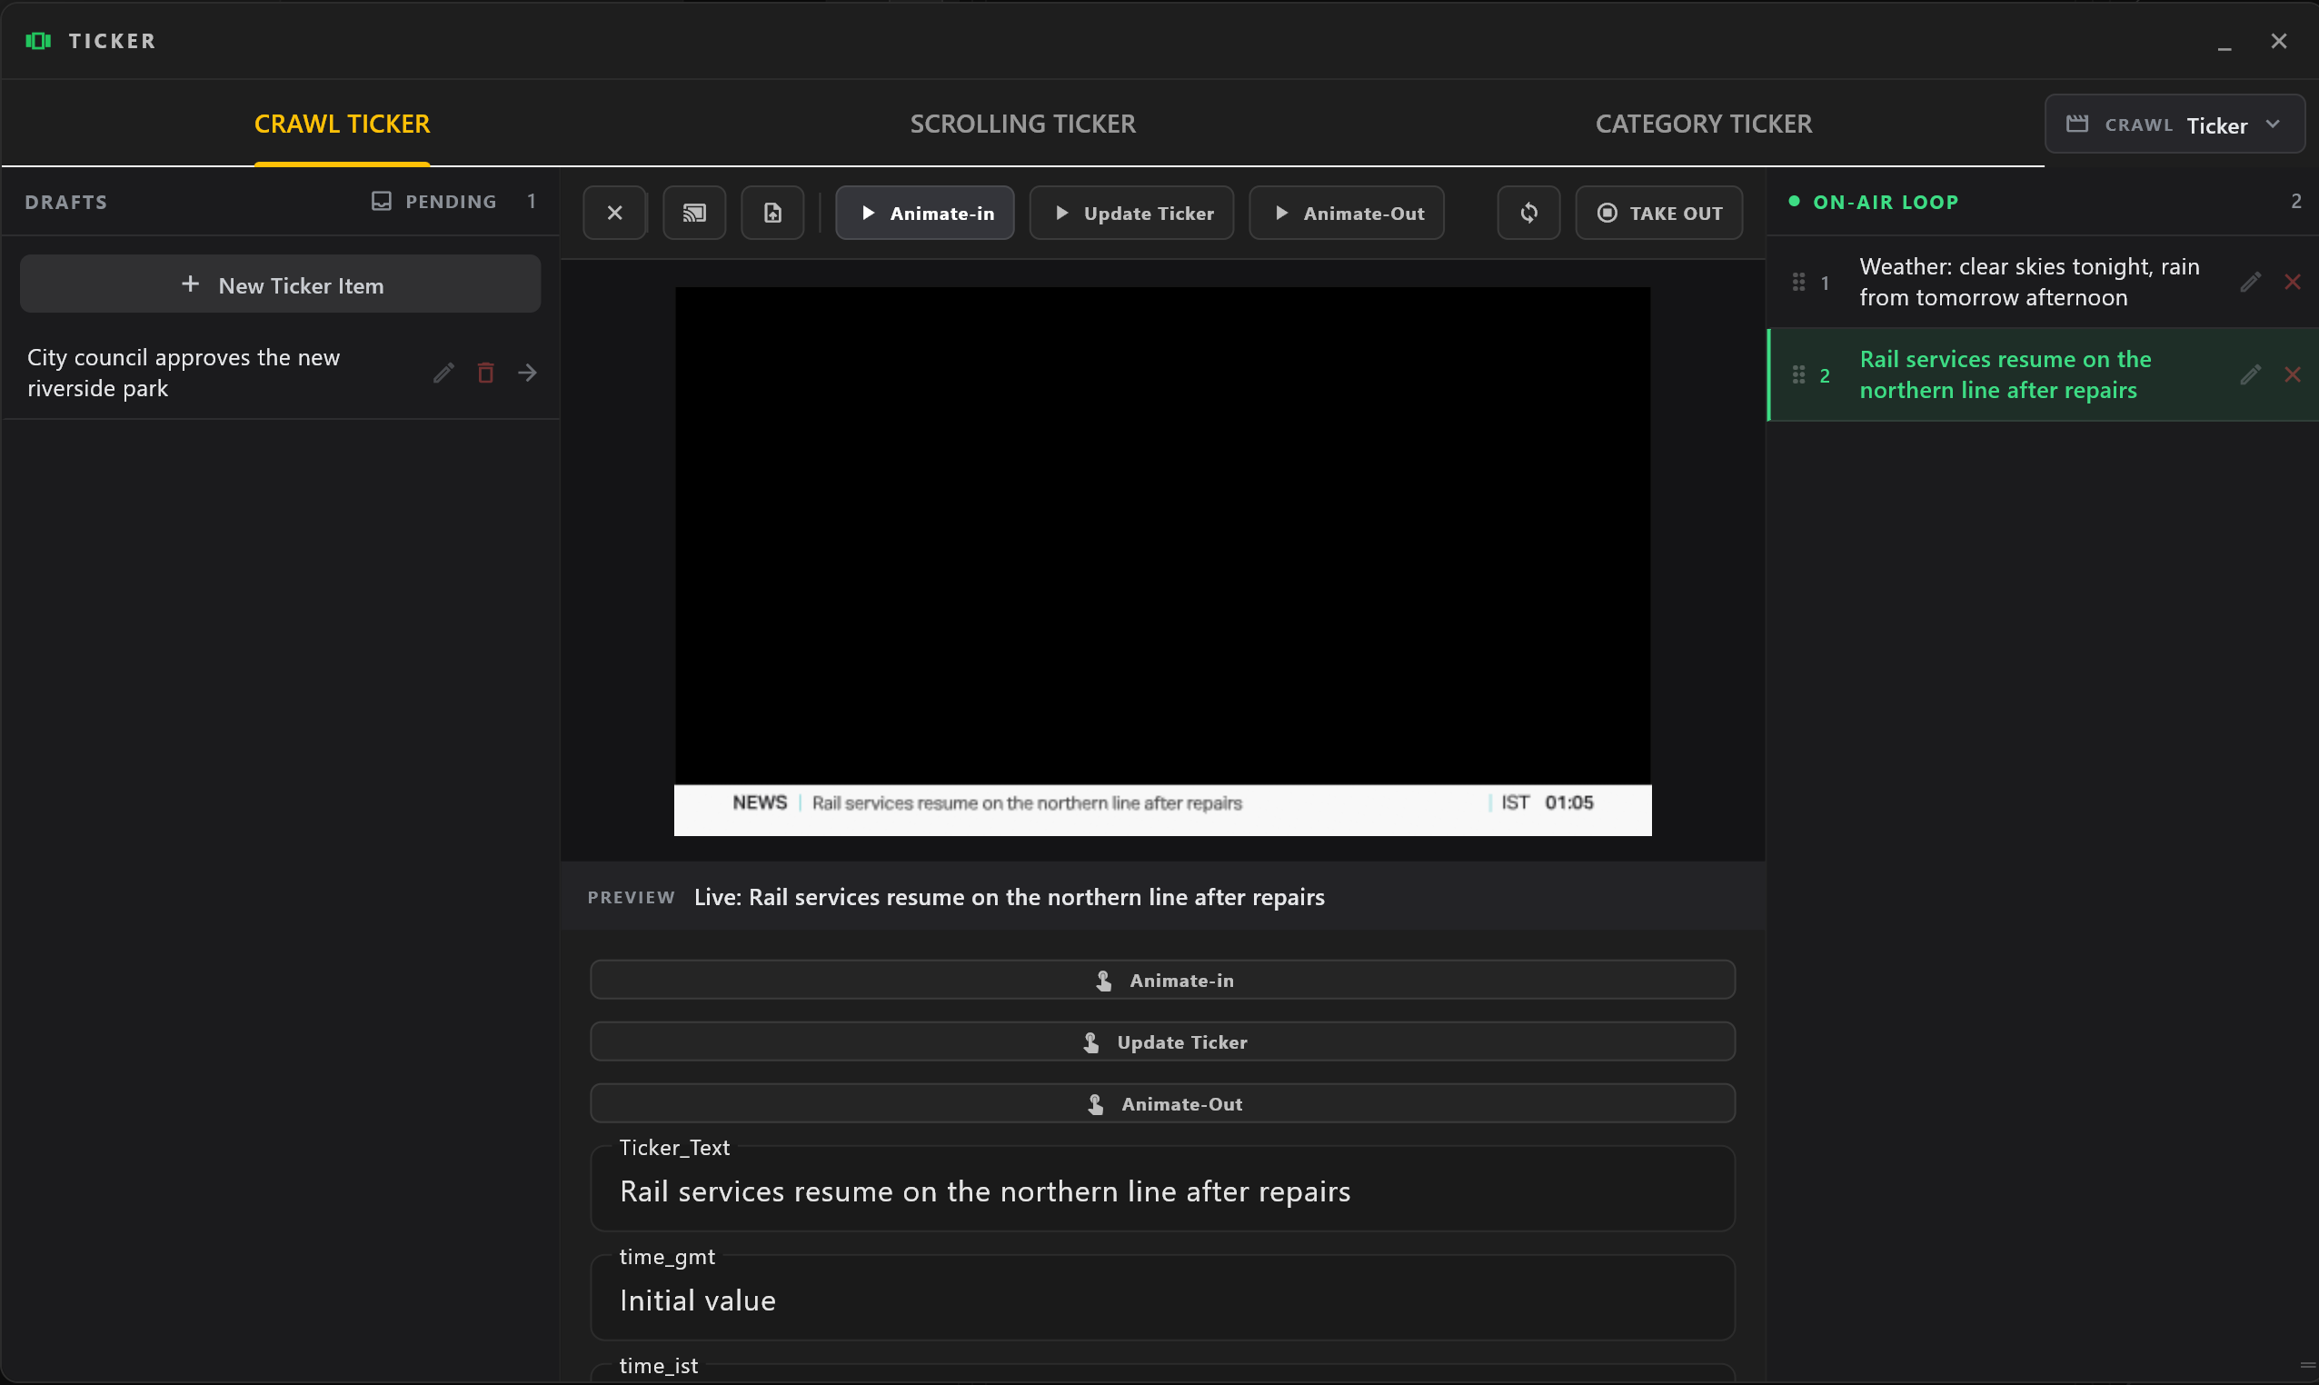Edit the City council draft item

point(443,373)
